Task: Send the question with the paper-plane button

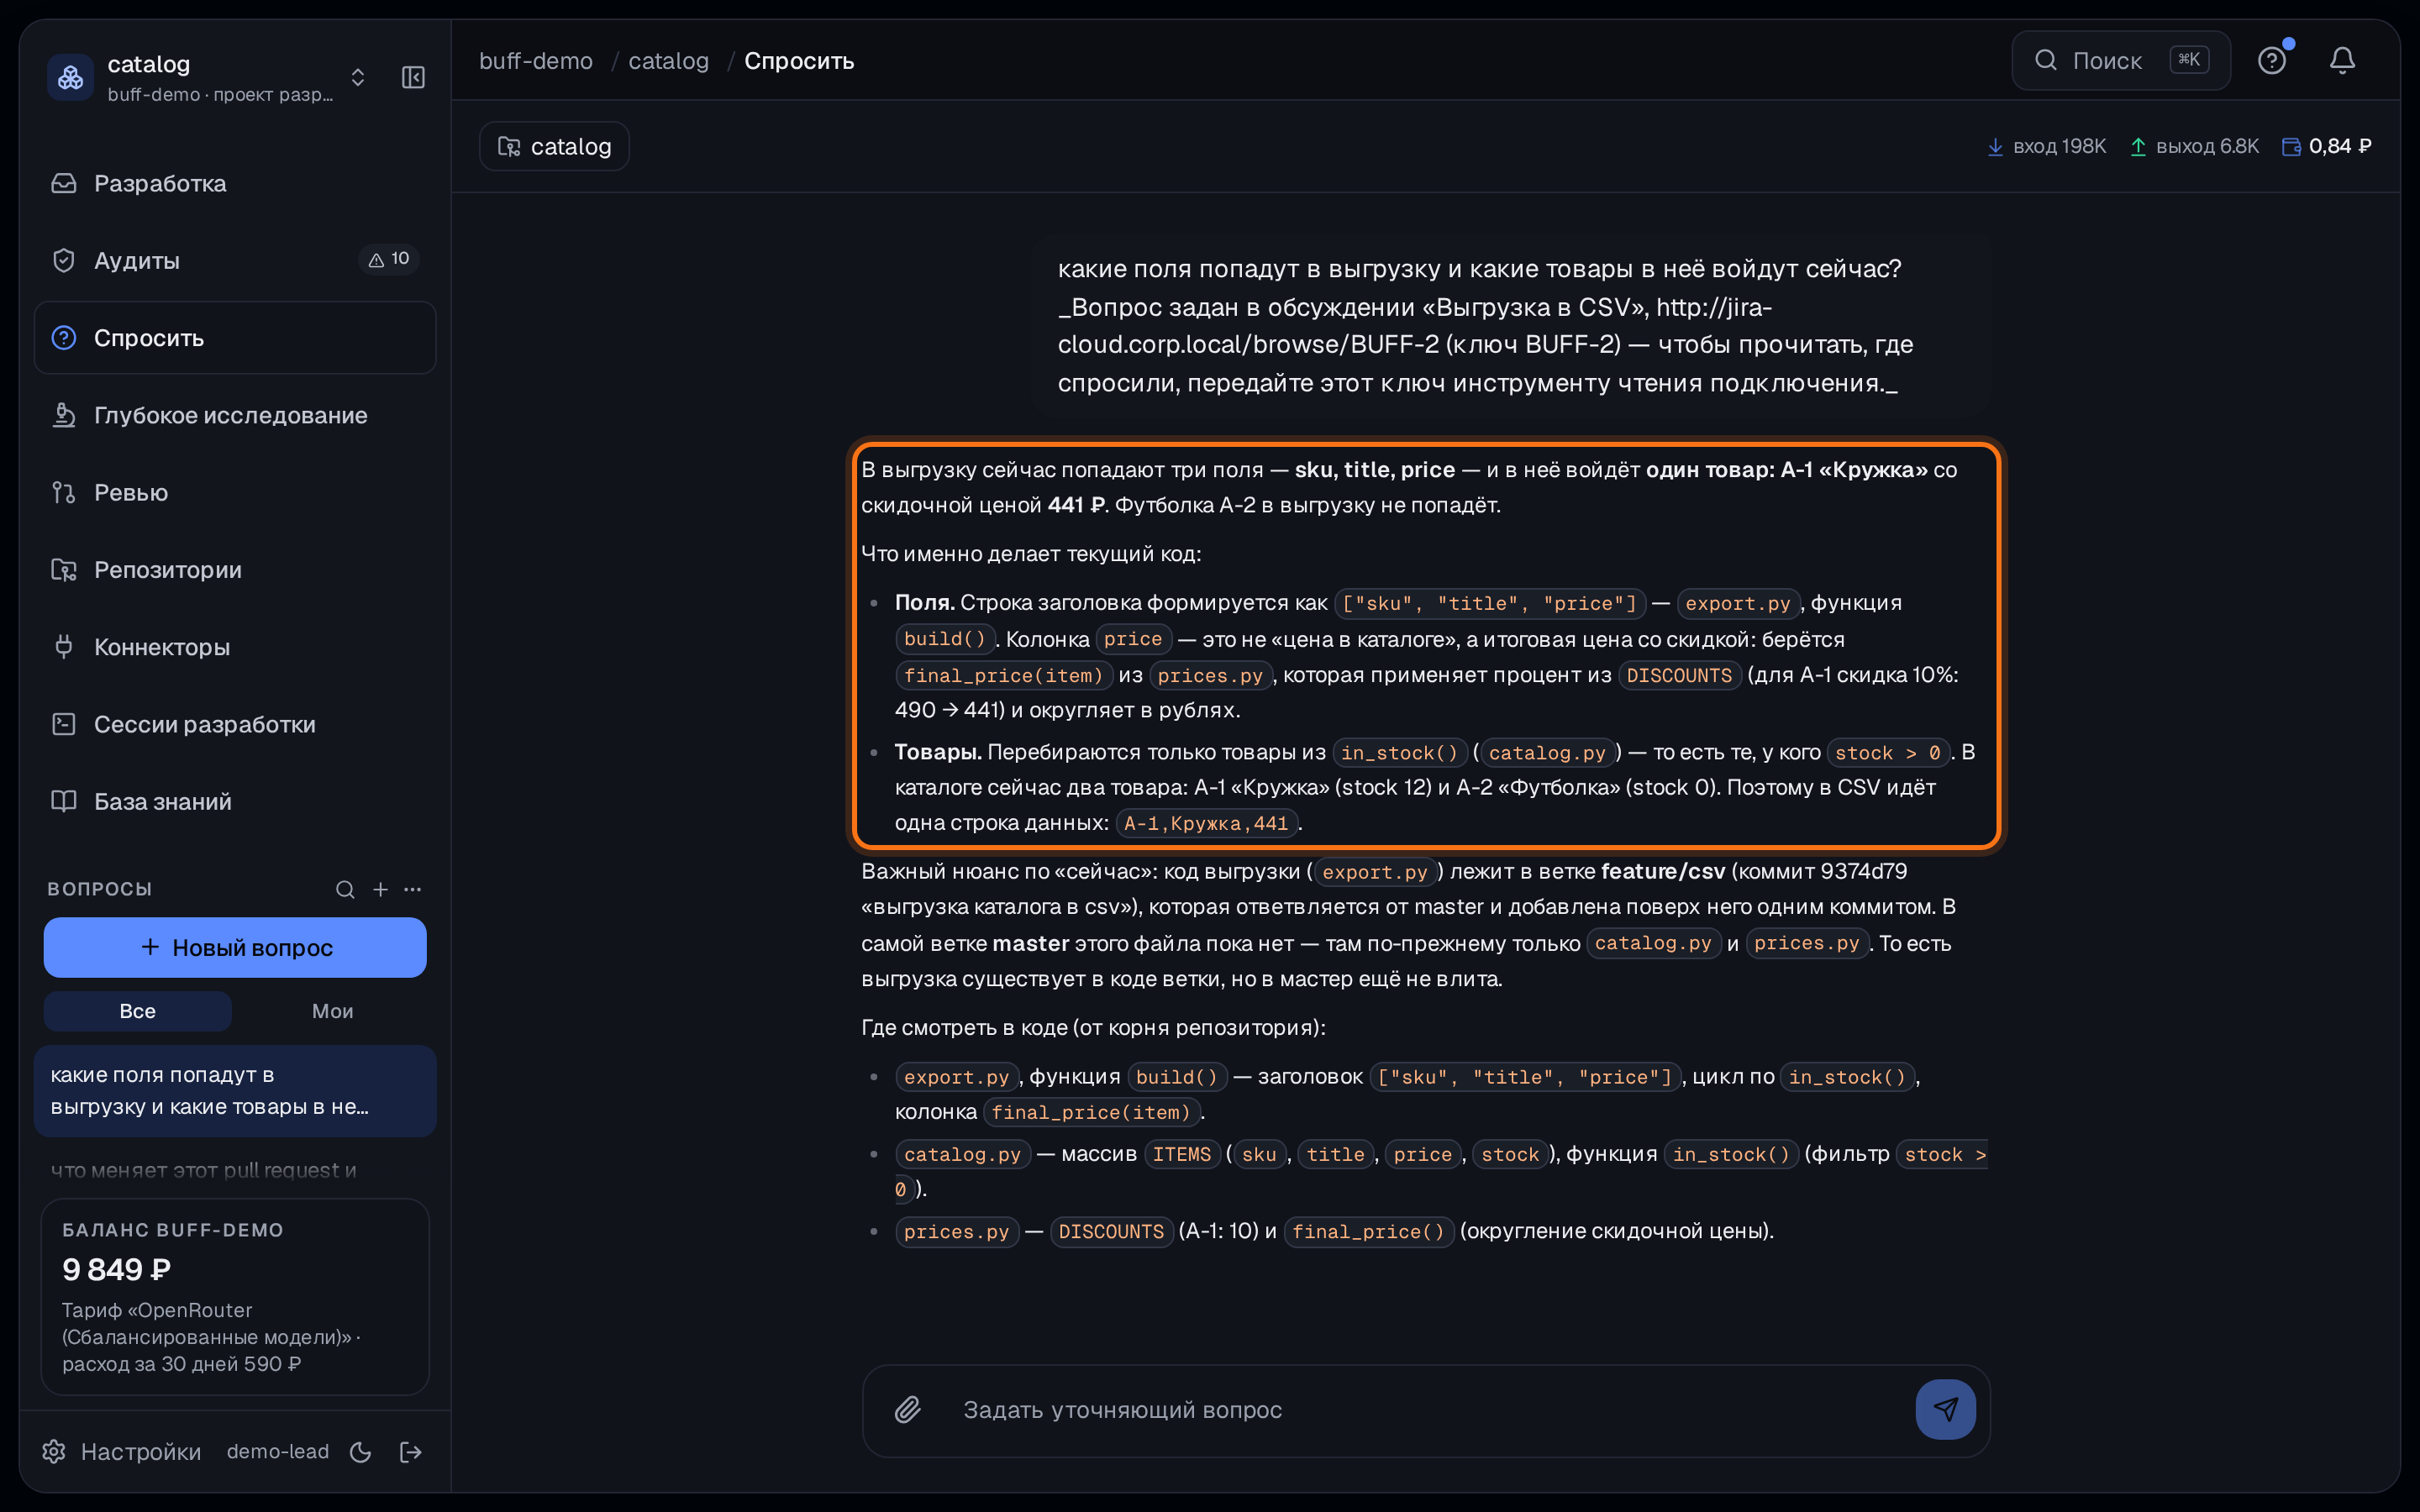Action: (1945, 1410)
